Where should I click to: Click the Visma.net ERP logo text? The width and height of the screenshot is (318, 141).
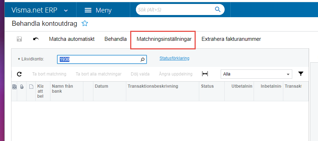point(34,10)
